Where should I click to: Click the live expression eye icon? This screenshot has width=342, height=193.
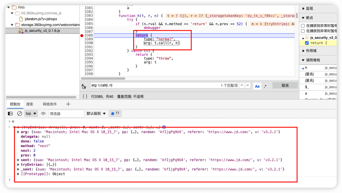tap(43, 114)
